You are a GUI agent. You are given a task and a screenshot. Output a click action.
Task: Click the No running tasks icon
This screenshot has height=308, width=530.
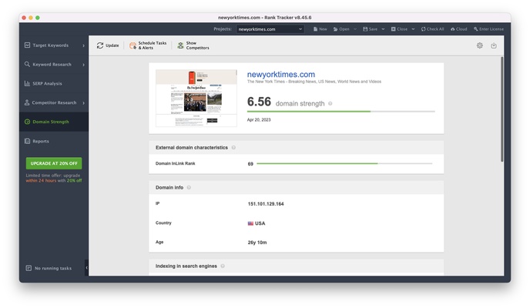pyautogui.click(x=29, y=268)
